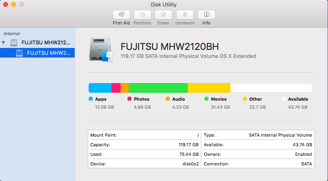Close the Disk Utility window
328x181 pixels.
[6, 4]
